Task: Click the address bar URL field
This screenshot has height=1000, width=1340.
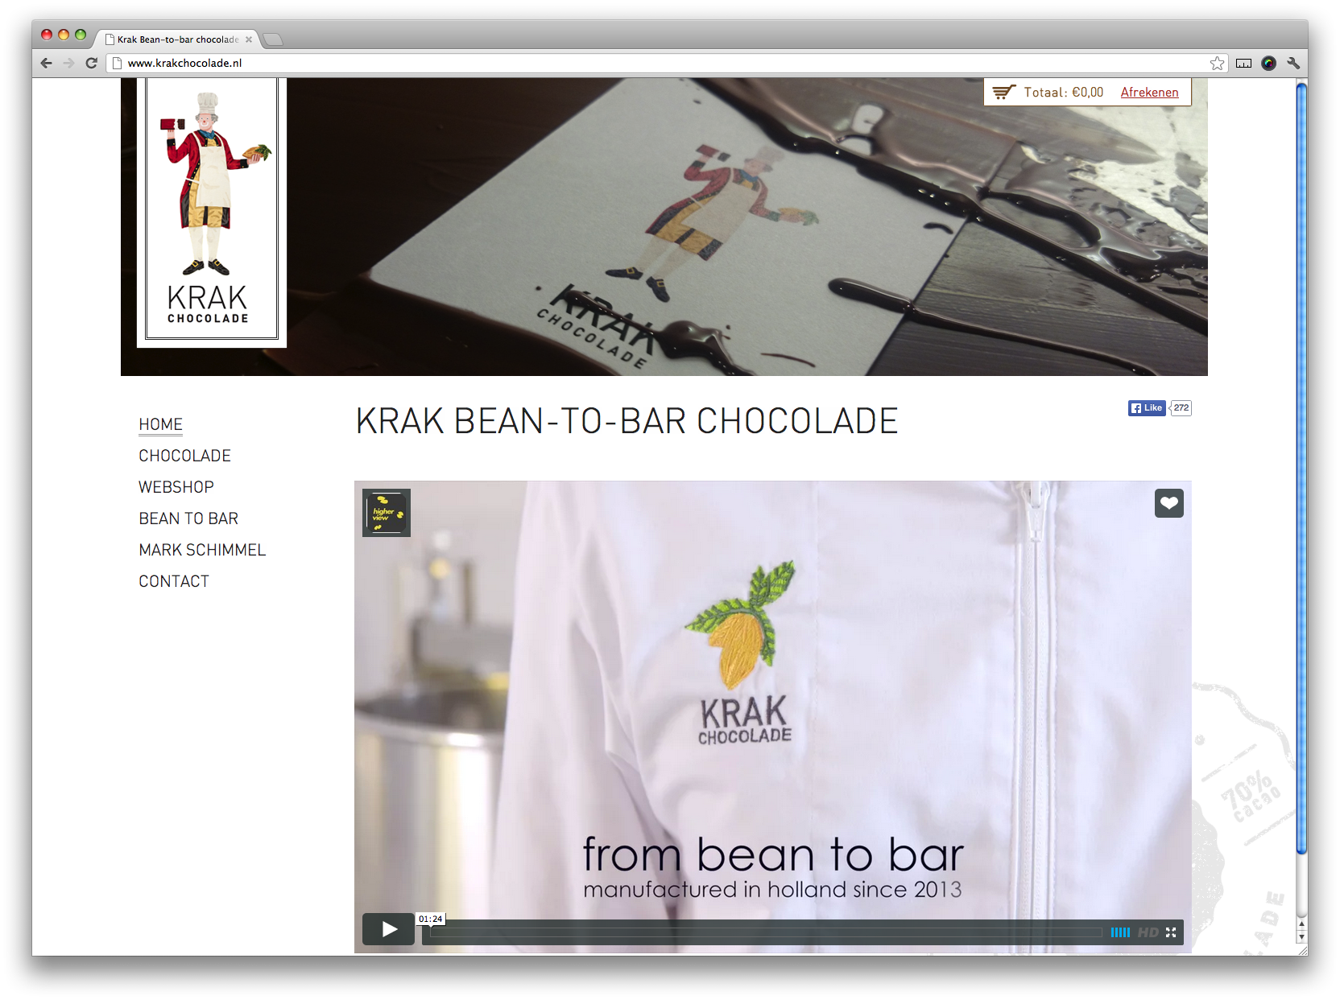Action: pyautogui.click(x=644, y=64)
